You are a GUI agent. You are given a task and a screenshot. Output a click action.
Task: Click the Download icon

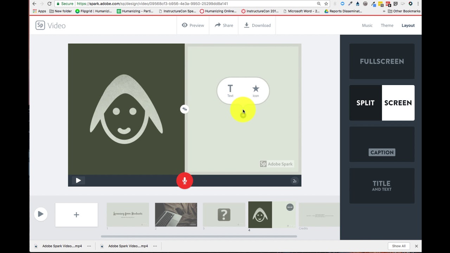click(246, 25)
